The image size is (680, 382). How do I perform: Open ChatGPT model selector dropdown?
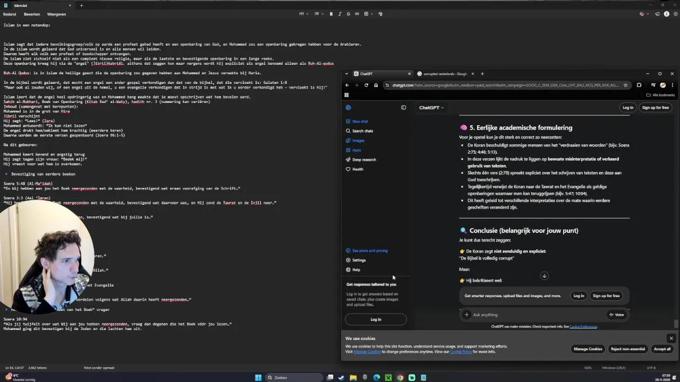click(431, 108)
